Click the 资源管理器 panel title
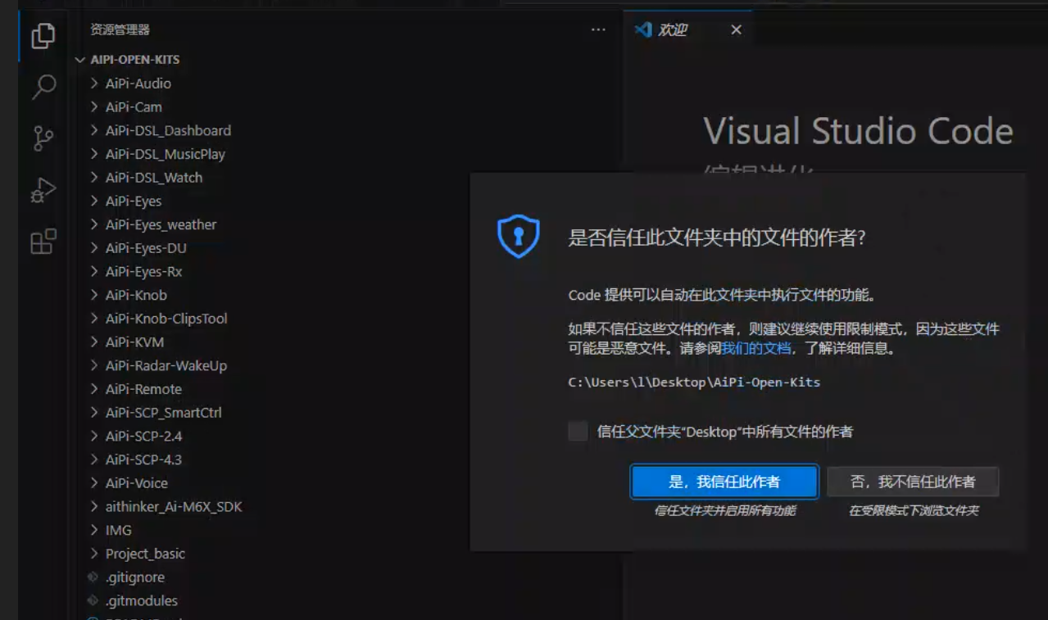 click(120, 30)
